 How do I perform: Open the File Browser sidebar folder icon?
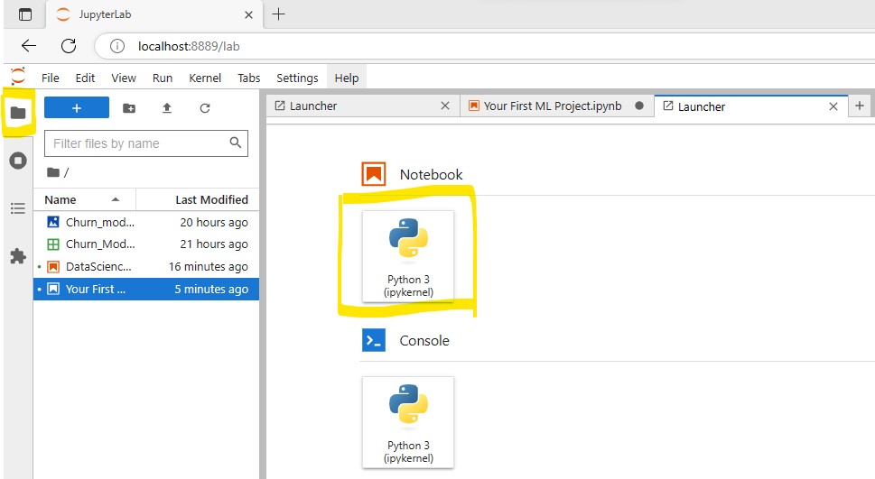click(x=18, y=113)
